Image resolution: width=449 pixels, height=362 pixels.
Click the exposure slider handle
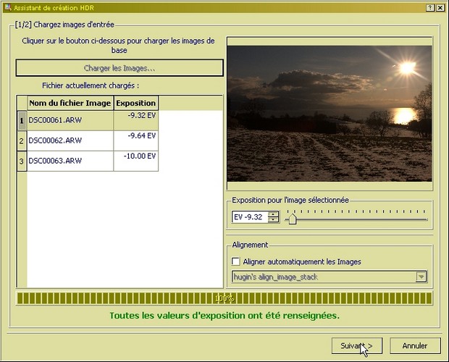(293, 217)
